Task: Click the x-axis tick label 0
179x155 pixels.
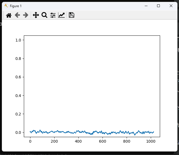Action: 30,141
